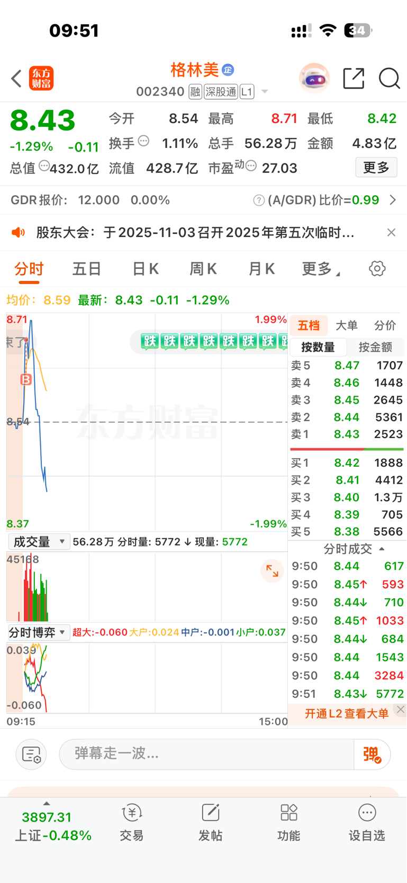
Task: Open the robot assistant avatar
Action: [314, 78]
